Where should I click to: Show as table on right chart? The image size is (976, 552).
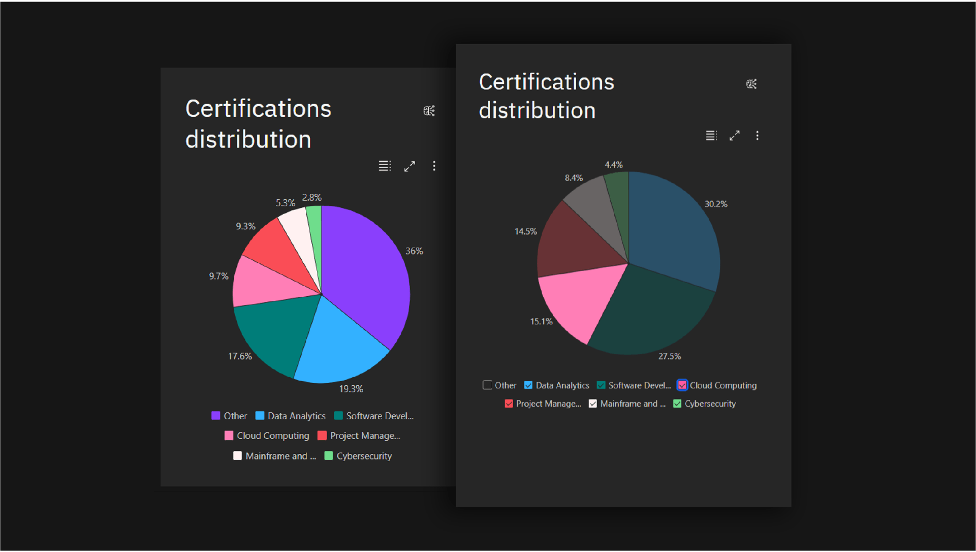point(711,136)
